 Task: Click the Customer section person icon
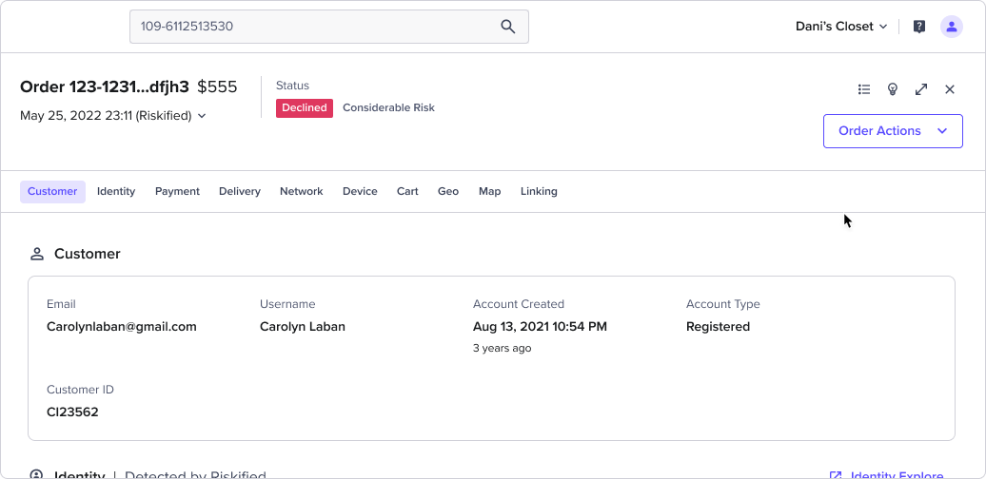click(37, 254)
